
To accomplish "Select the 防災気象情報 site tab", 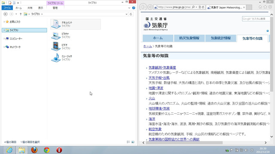I will click(x=189, y=38).
